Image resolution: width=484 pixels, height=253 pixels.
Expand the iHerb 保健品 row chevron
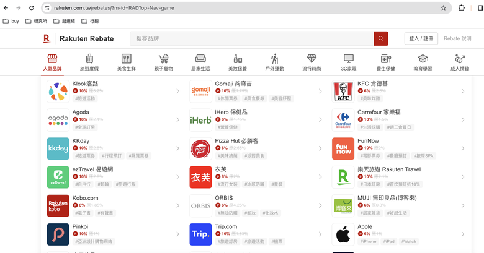[320, 120]
